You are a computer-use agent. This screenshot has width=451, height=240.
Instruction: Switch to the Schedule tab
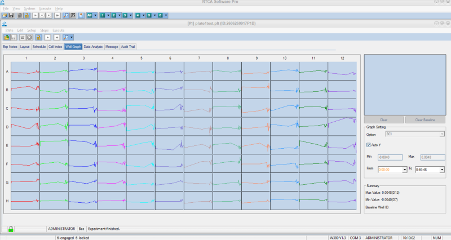39,47
